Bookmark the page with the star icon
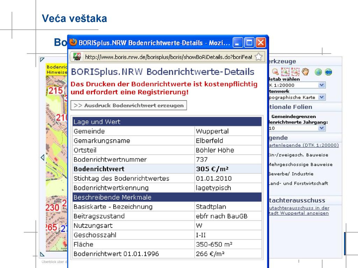Image resolution: width=358 pixels, height=268 pixels. [x=258, y=57]
